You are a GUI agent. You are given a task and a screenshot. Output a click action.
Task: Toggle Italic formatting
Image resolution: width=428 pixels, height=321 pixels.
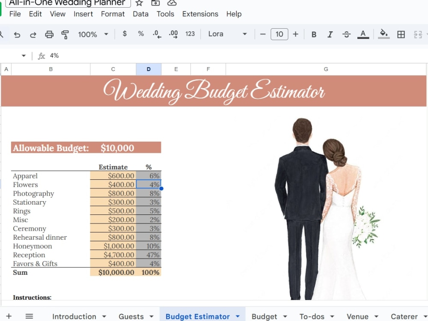click(330, 34)
